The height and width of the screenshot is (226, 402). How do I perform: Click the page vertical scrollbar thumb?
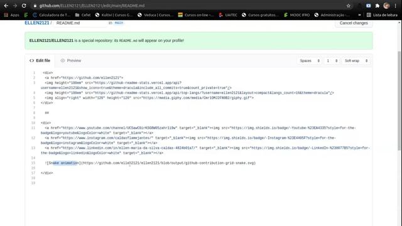click(399, 100)
